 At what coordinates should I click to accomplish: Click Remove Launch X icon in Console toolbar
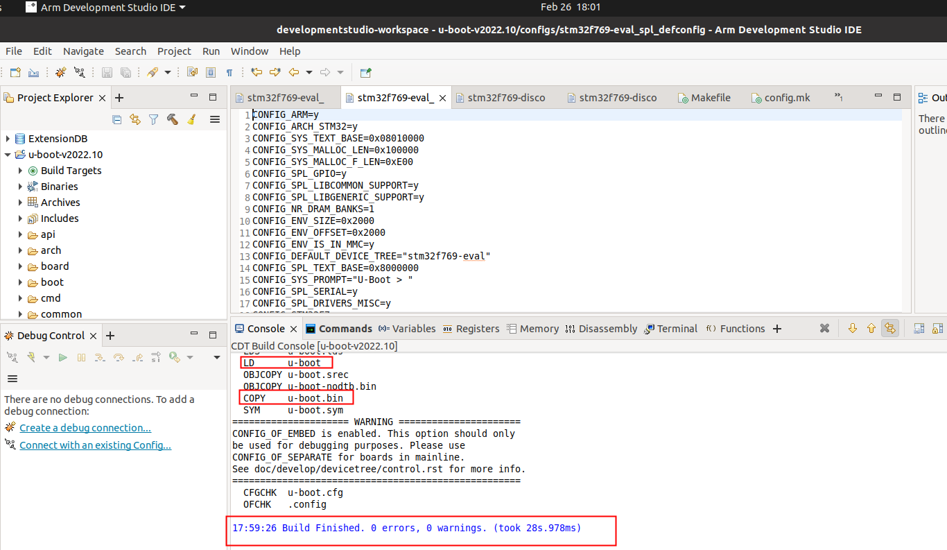click(824, 329)
